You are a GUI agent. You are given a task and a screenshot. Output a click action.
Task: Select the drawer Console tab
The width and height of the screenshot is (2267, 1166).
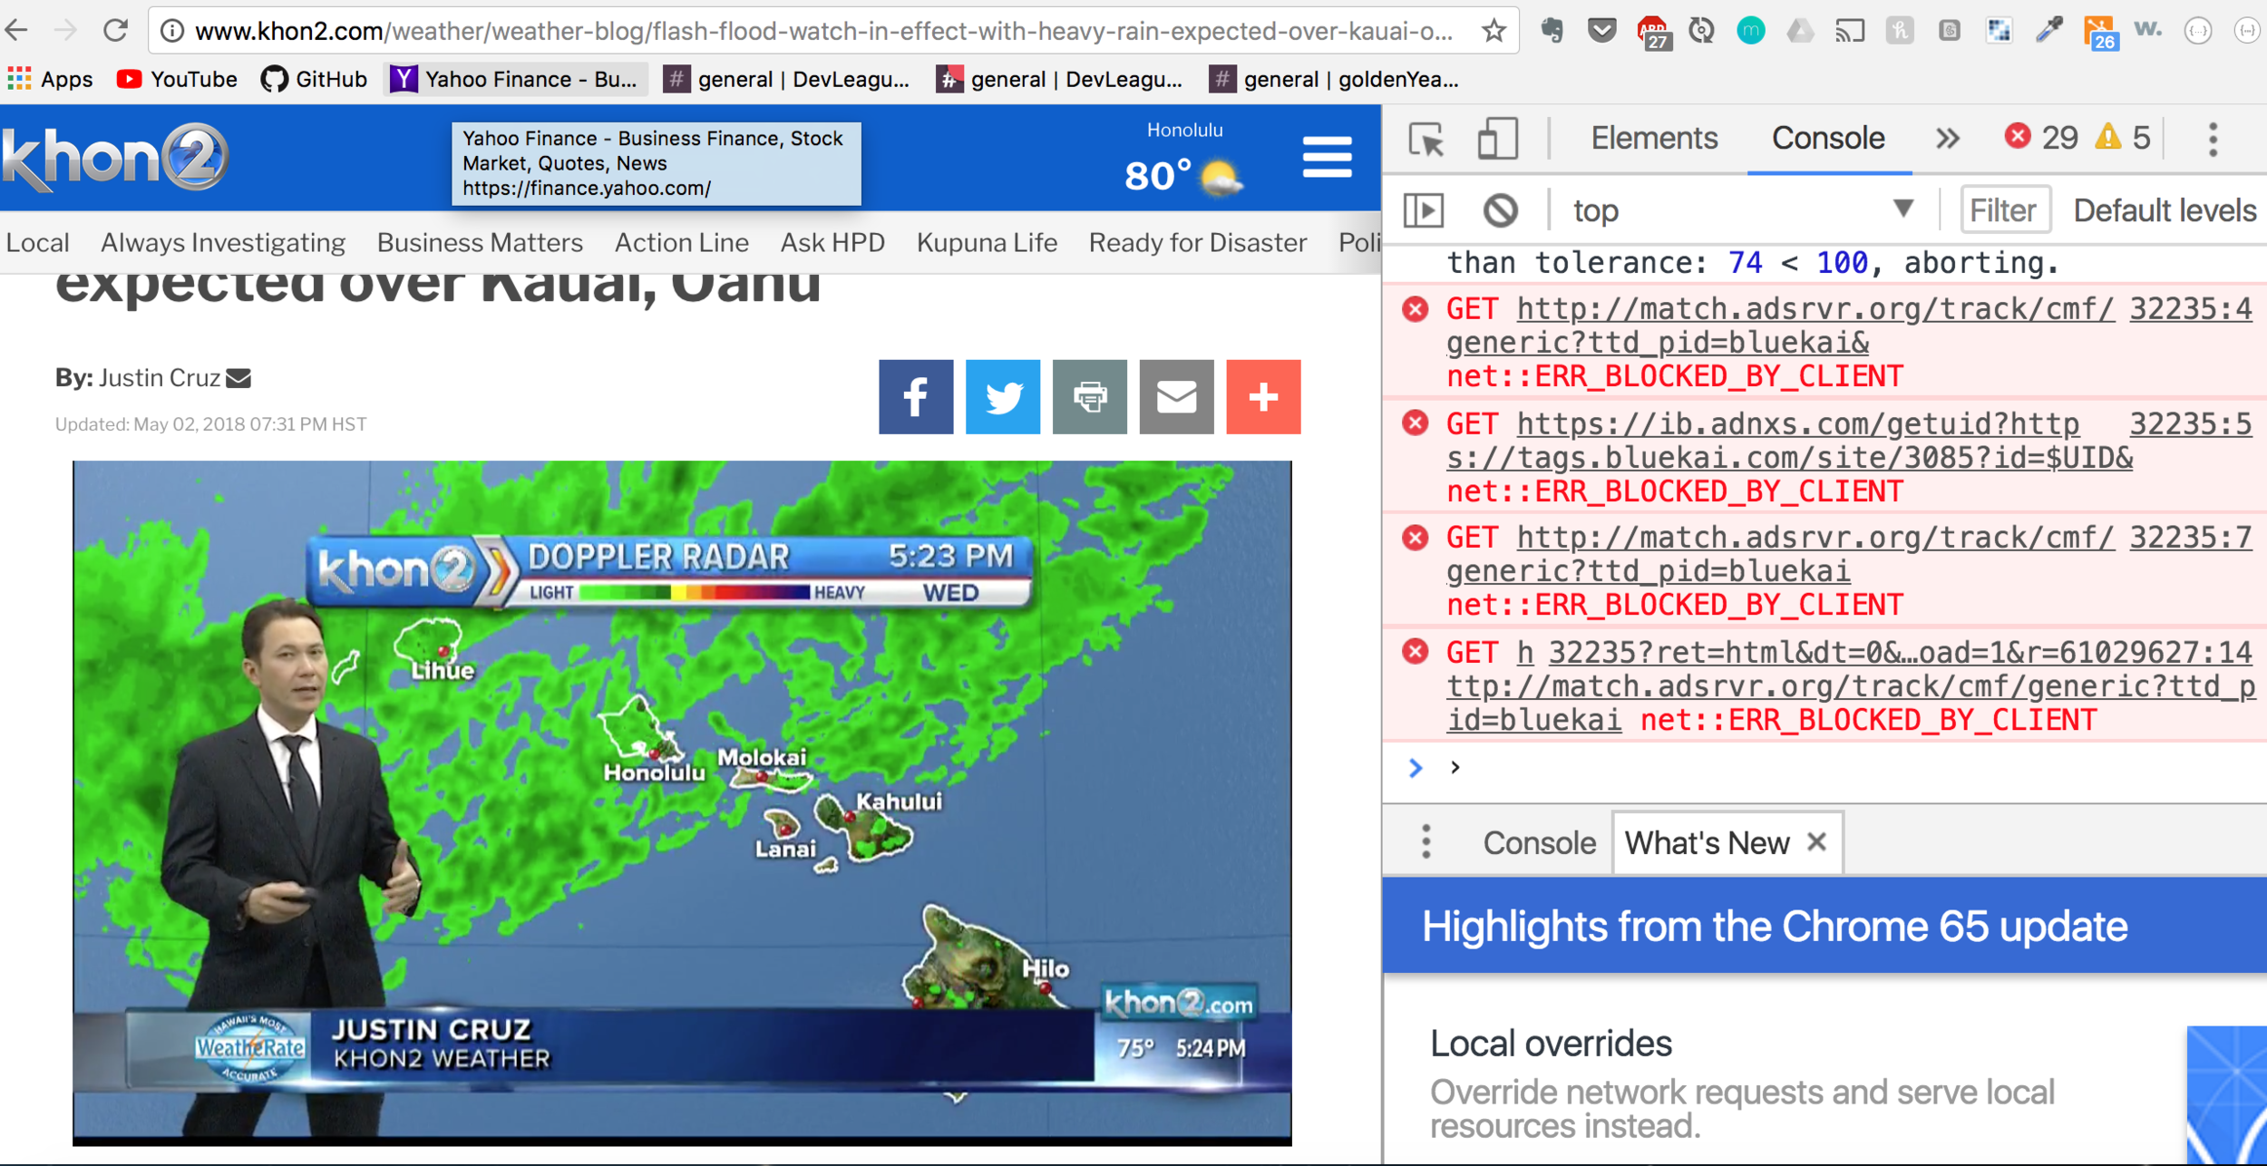(x=1539, y=843)
